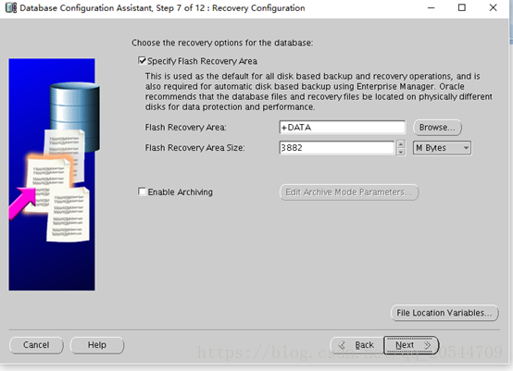Enable Archiving checkbox
The width and height of the screenshot is (513, 371).
142,192
